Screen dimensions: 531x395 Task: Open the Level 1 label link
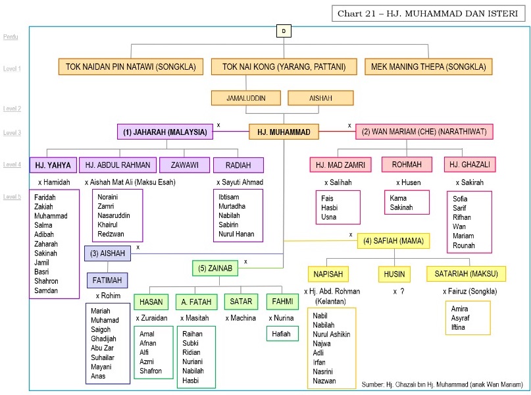pyautogui.click(x=12, y=68)
